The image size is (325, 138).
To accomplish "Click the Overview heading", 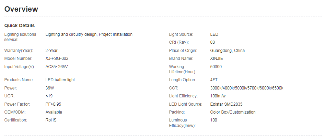I will tap(21, 9).
